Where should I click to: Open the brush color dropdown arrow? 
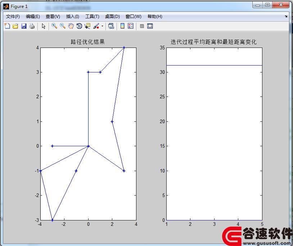102,26
